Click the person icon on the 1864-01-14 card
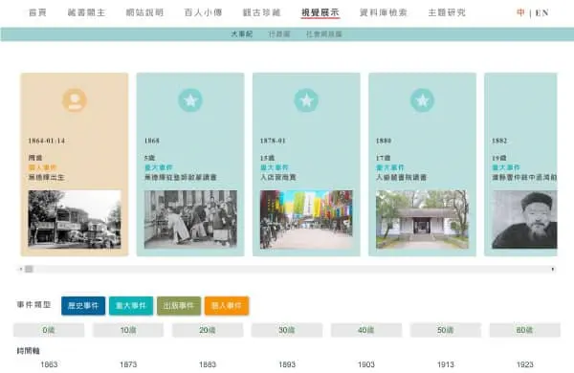Viewport: 574px width, 373px height. point(75,99)
